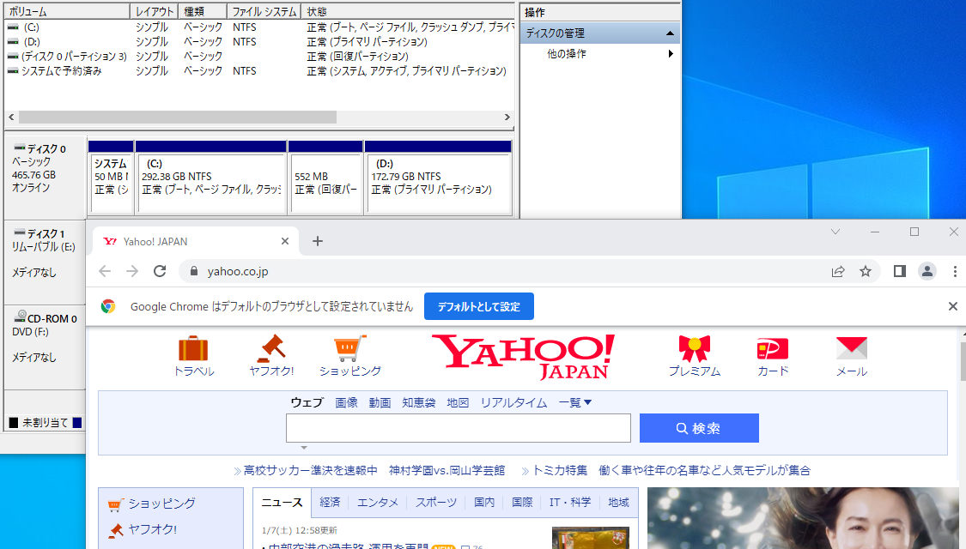Switch to the 国際 news tab
Image resolution: width=966 pixels, height=549 pixels.
click(522, 502)
